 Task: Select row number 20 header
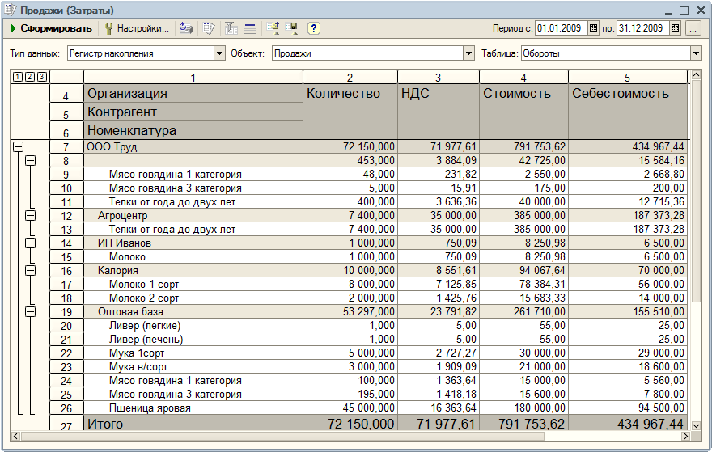(66, 326)
